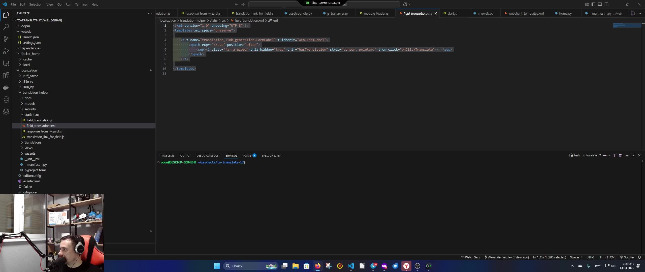
Task: Select the PROBLEMS tab in panel
Action: point(167,155)
